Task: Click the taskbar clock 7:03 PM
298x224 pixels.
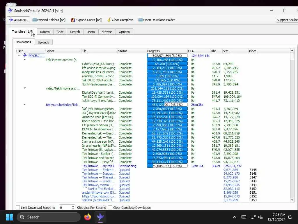Action: [279, 215]
